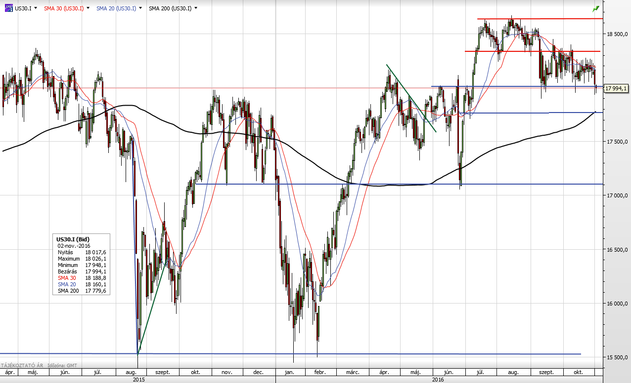Click the CFD instrument icon
The image size is (631, 383).
8,8
